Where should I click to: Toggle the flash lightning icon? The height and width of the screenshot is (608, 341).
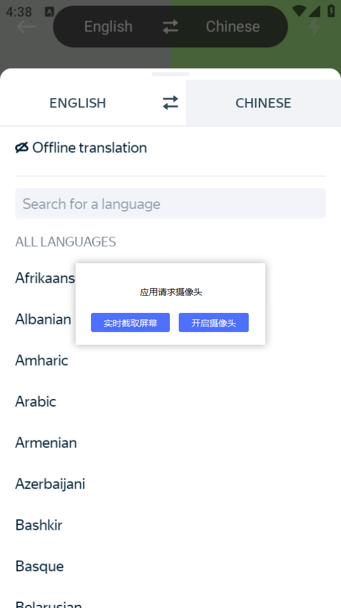314,27
